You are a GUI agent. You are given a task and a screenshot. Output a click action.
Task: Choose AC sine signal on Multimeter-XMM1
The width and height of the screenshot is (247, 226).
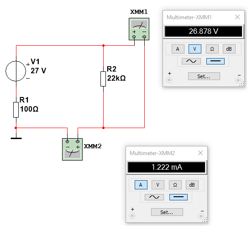[x=191, y=61]
